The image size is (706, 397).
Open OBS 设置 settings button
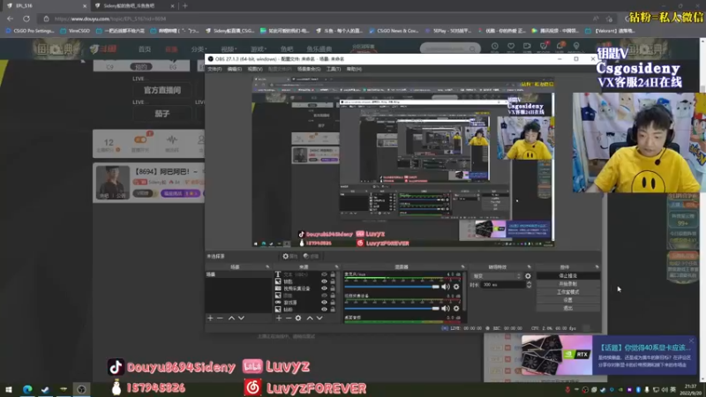568,300
